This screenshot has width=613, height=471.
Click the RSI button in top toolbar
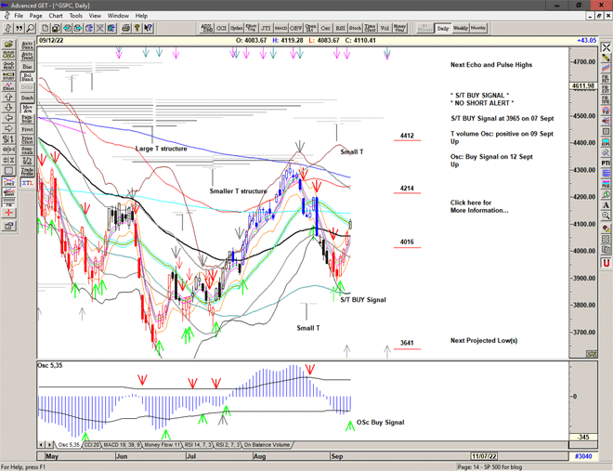339,29
